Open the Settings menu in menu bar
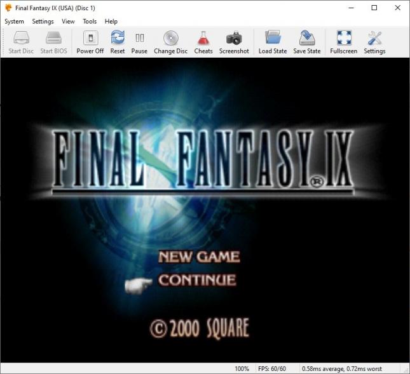410x374 pixels. [x=43, y=22]
